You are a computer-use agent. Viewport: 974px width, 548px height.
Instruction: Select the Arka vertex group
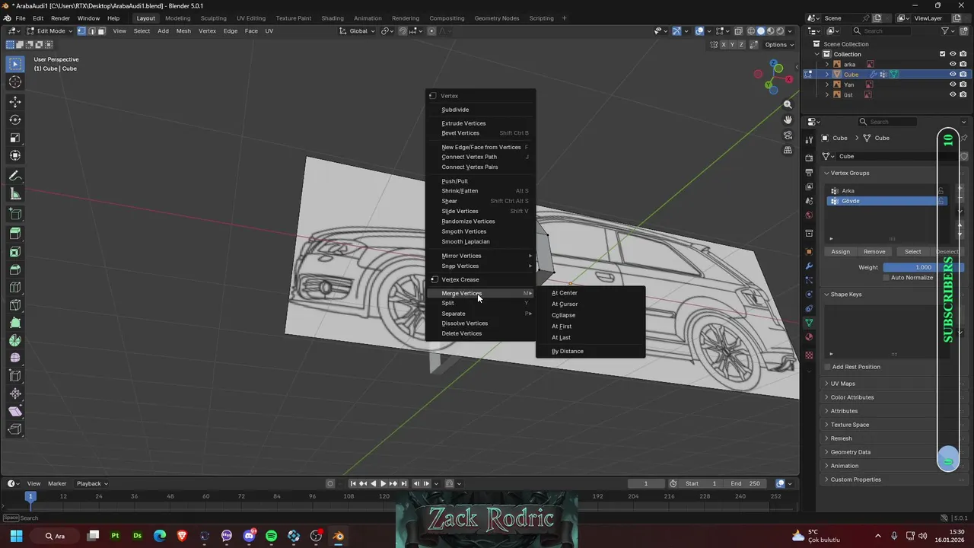coord(885,191)
